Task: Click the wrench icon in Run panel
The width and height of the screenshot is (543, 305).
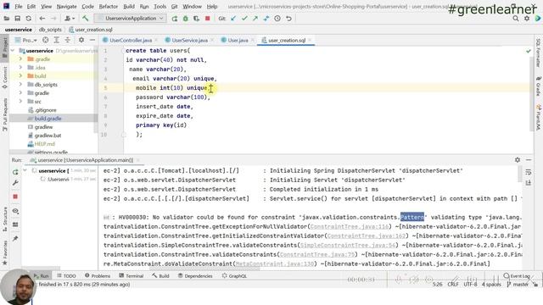Action: click(15, 183)
